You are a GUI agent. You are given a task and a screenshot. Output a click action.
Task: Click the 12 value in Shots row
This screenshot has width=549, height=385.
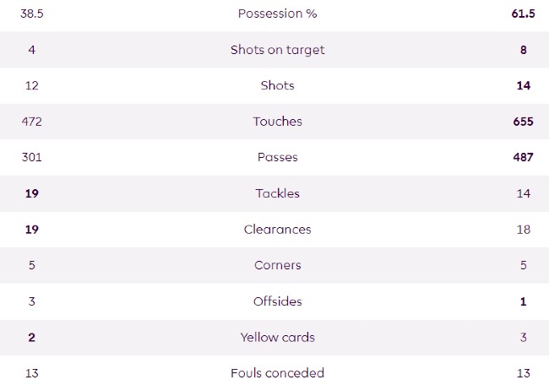pyautogui.click(x=32, y=85)
